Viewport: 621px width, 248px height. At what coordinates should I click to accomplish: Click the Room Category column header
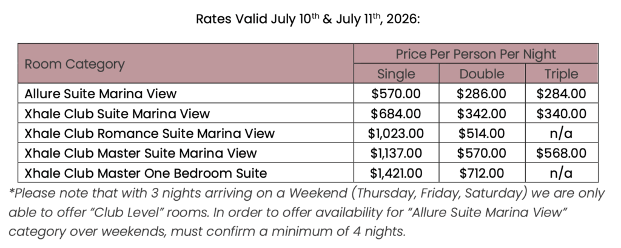[x=75, y=64]
